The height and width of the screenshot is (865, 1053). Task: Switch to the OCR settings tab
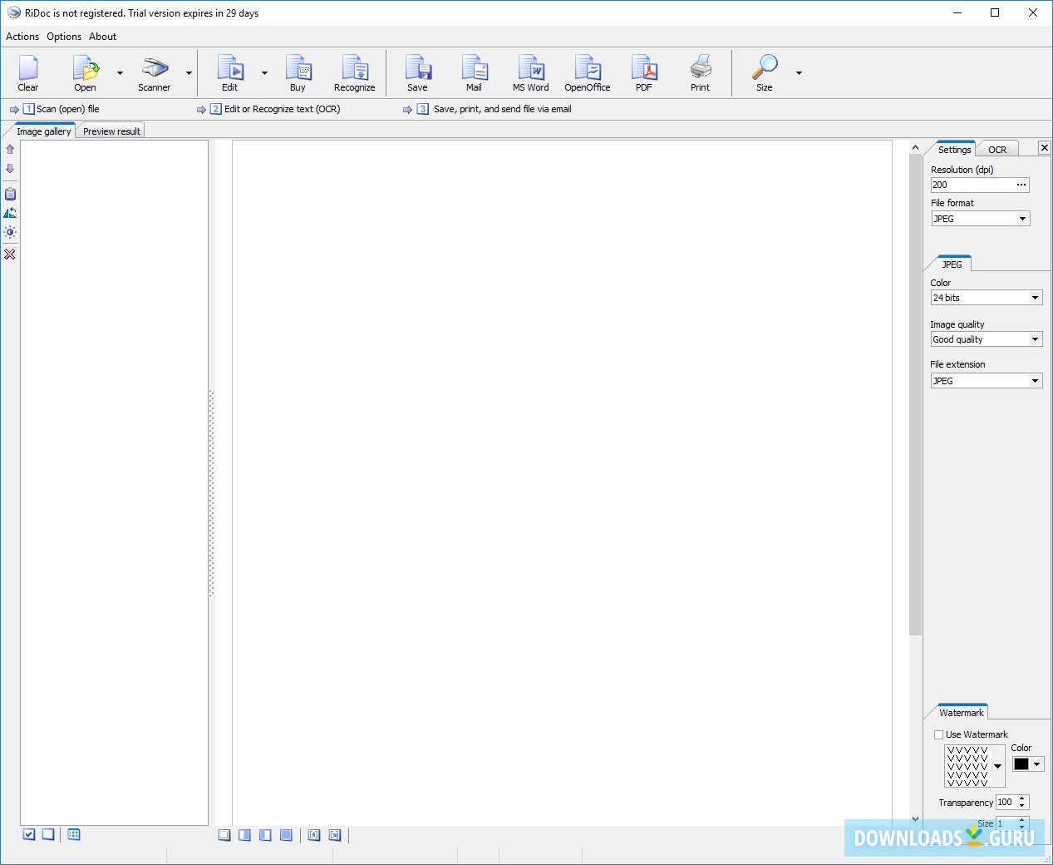coord(997,150)
